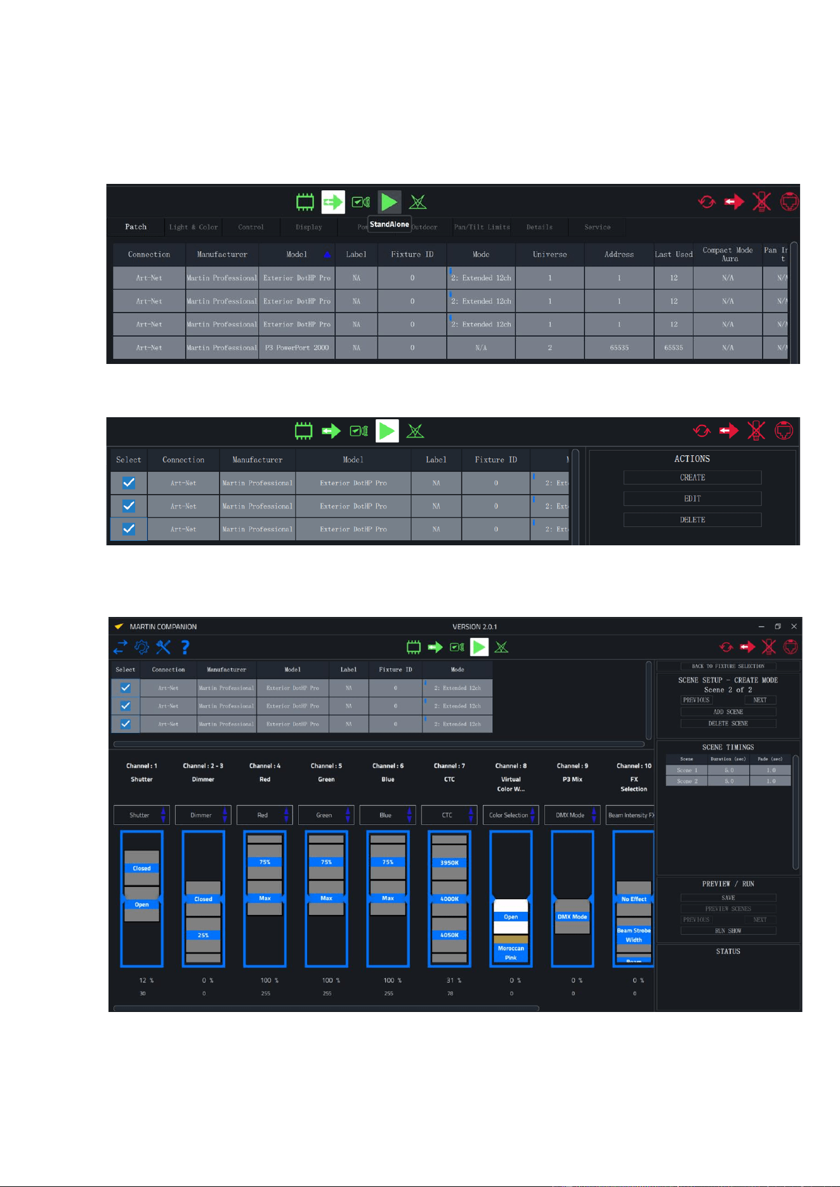
Task: Switch to the Light & Color tab
Action: point(194,227)
